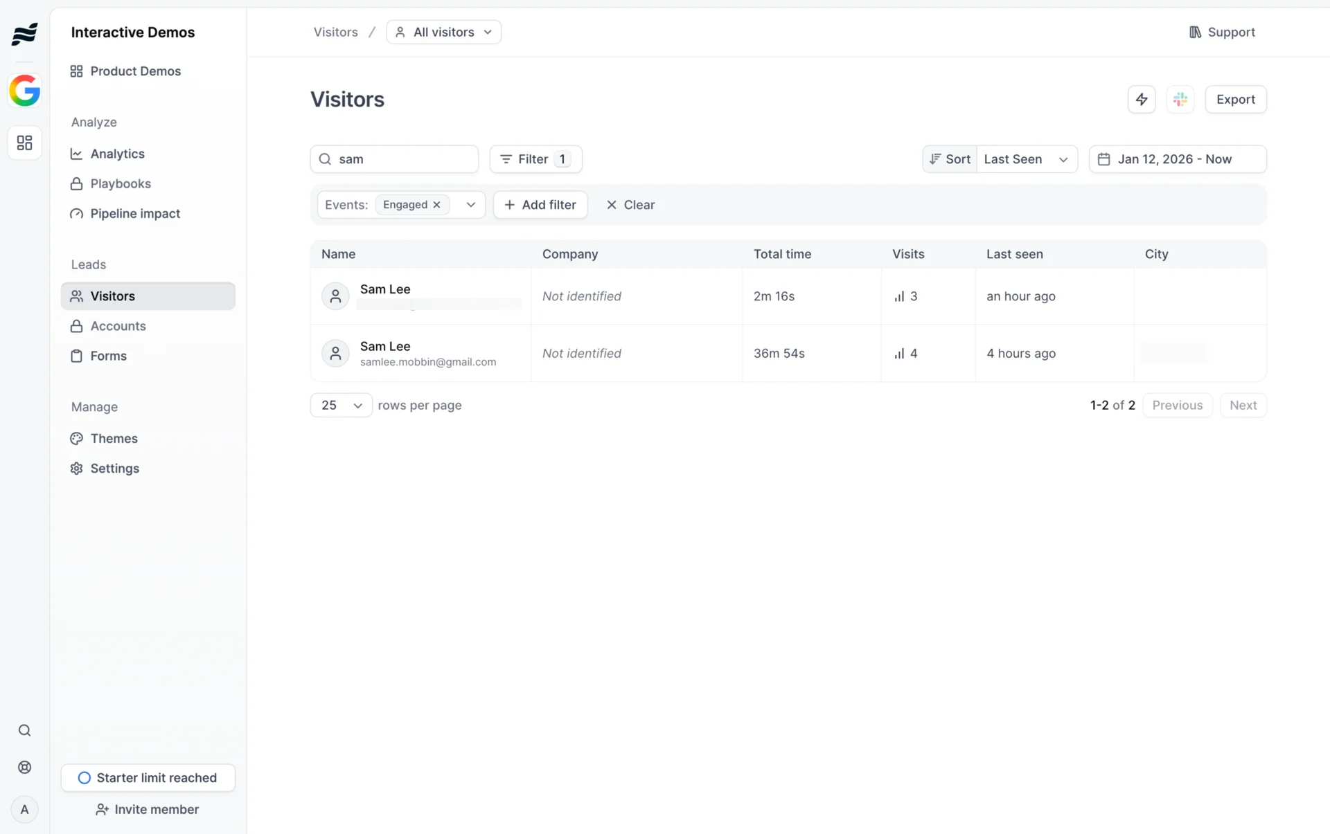
Task: Toggle the Filter panel button
Action: point(535,159)
